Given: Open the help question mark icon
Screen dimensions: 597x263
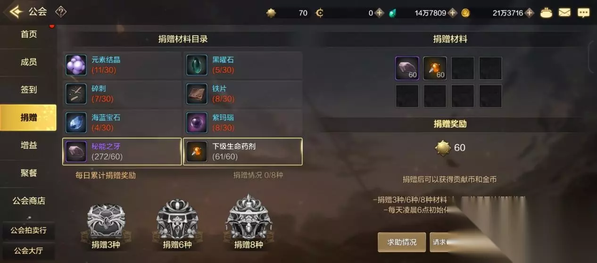Looking at the screenshot, I should pos(60,12).
